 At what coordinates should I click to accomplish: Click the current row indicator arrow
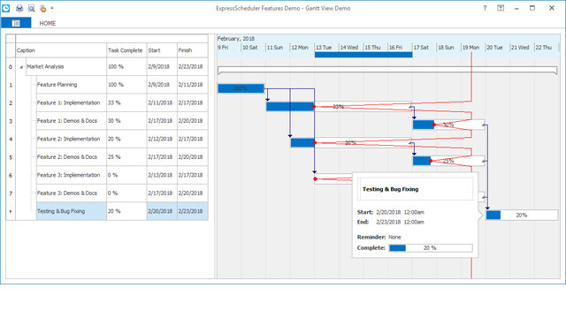click(11, 211)
